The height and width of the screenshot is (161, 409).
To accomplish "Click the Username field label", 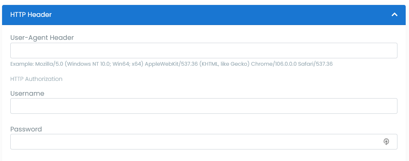I will pyautogui.click(x=27, y=94).
